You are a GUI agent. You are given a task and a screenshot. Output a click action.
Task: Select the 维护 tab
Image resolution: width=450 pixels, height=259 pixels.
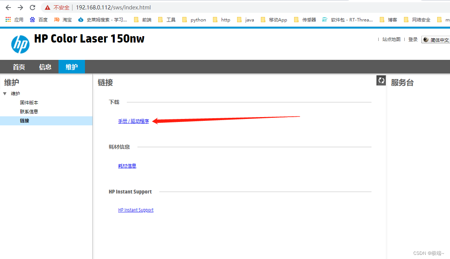pyautogui.click(x=72, y=67)
